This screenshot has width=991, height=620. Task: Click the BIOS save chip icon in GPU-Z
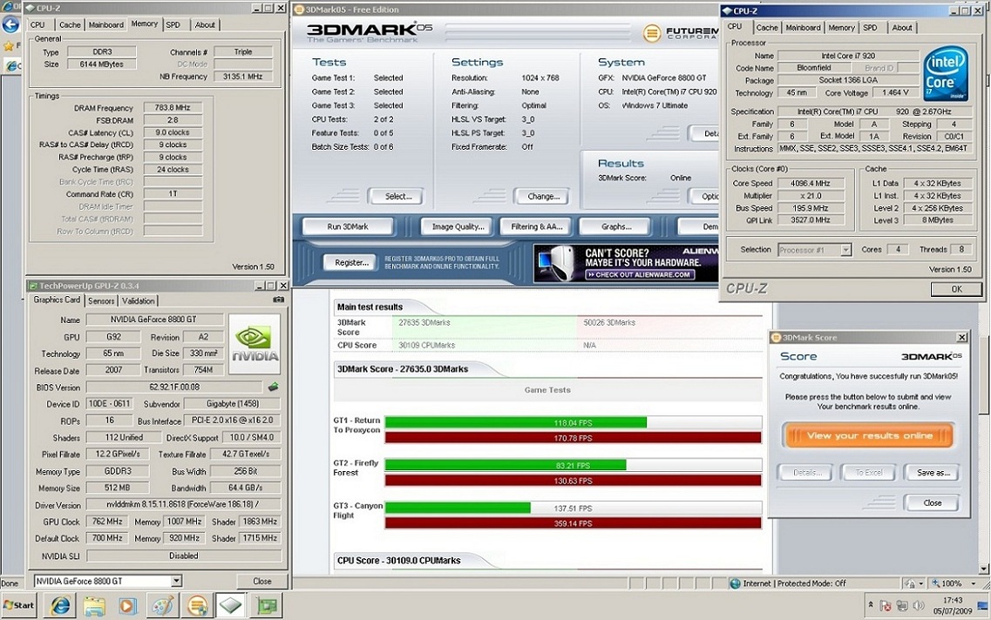click(x=273, y=387)
